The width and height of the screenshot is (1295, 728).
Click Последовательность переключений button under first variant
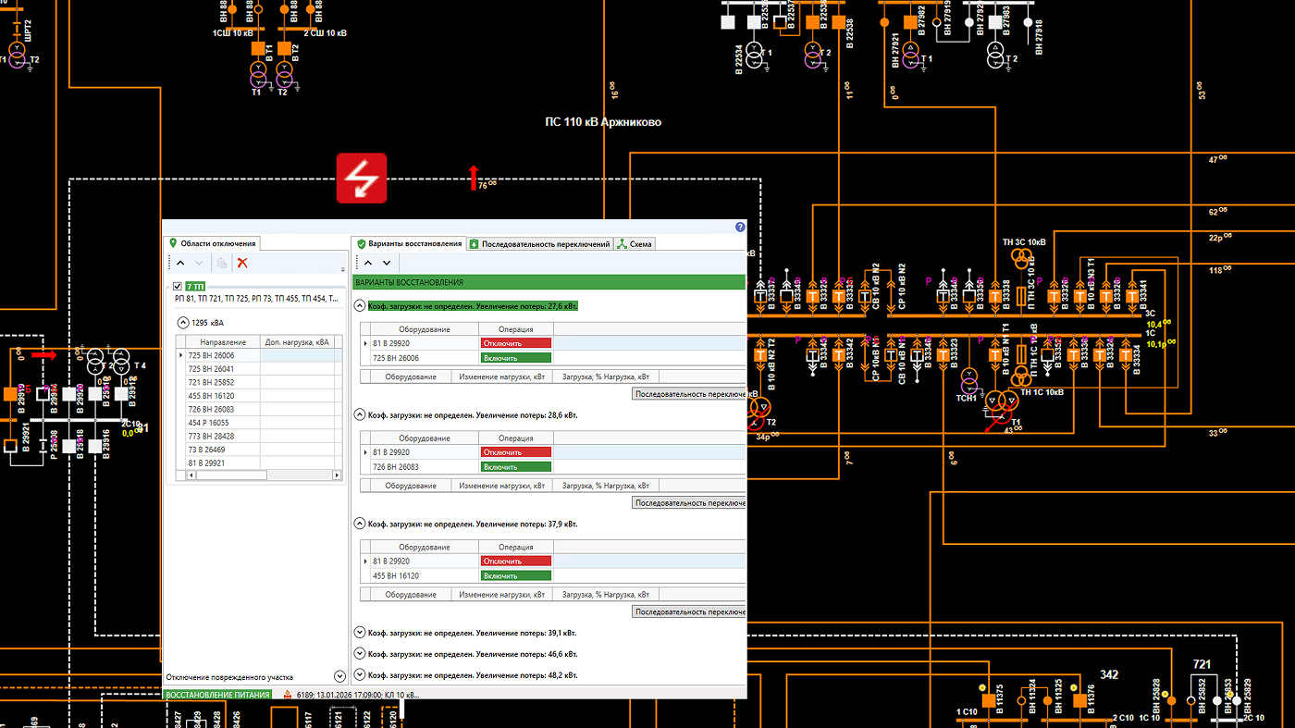pos(688,394)
